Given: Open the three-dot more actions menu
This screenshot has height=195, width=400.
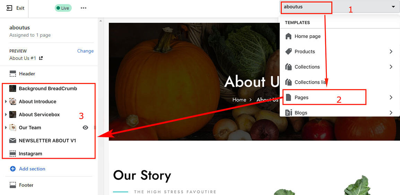Looking at the screenshot, I should click(84, 8).
